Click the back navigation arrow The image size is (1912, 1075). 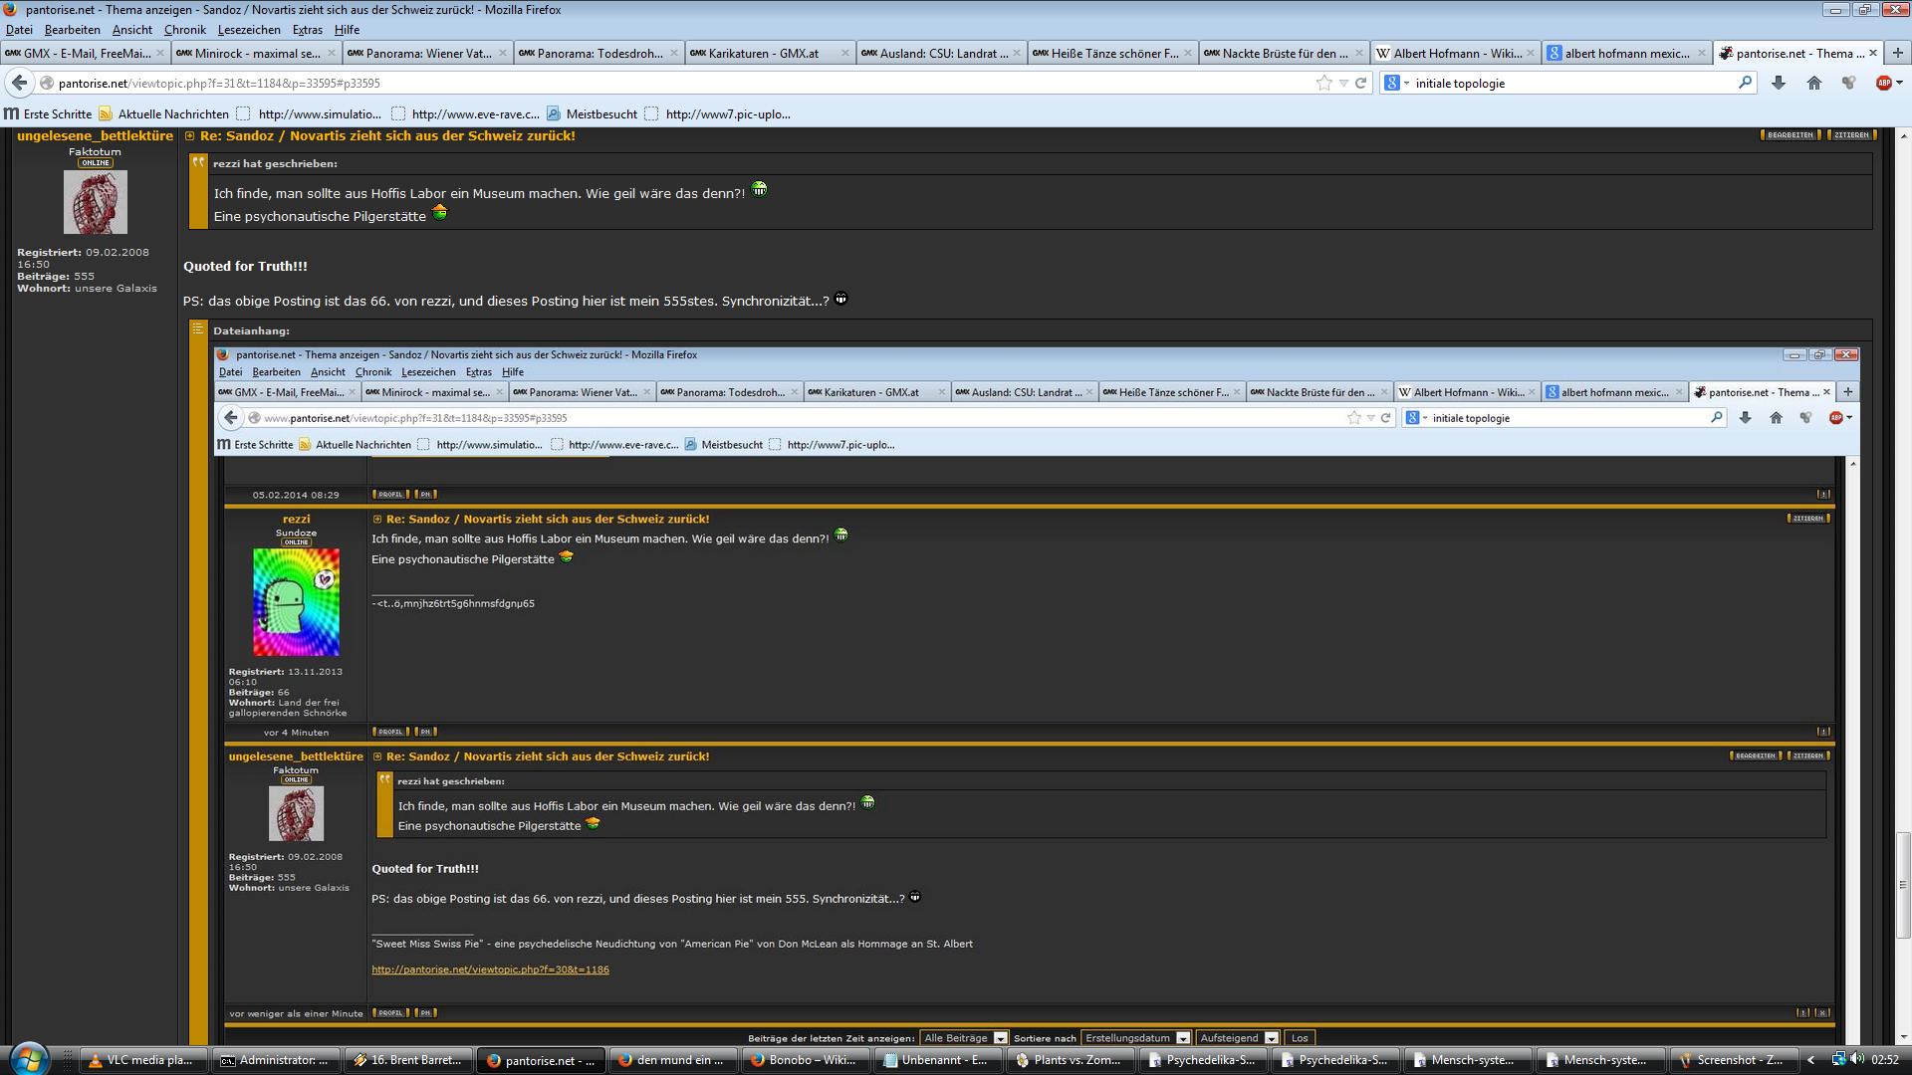click(19, 83)
